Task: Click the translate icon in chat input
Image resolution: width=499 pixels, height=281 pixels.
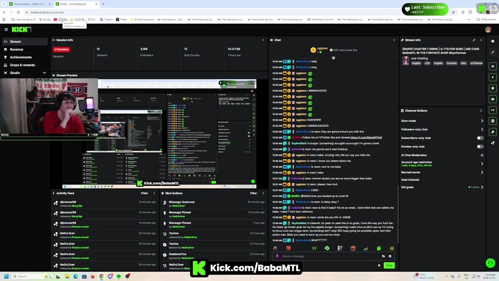Action: 383,256
